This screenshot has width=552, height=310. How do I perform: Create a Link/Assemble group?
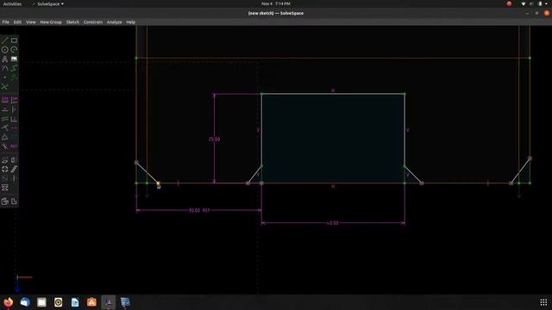4,188
